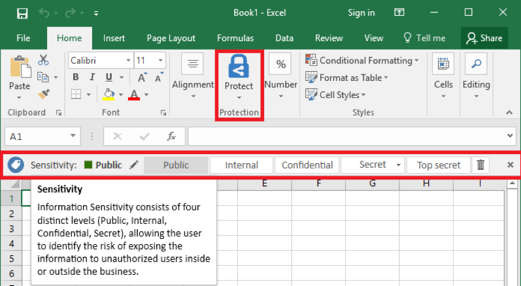The height and width of the screenshot is (286, 521).
Task: Select the Confidential sensitivity level
Action: (x=307, y=165)
